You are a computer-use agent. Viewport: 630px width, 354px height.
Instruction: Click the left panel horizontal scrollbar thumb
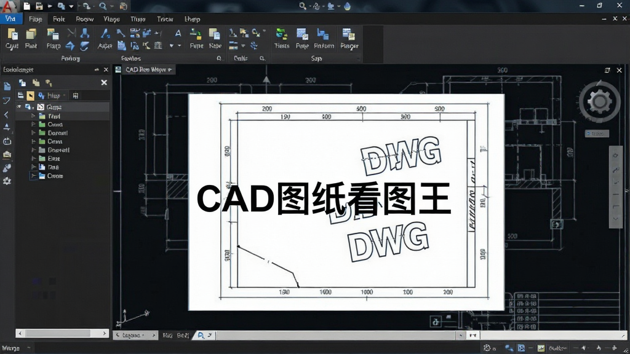pyautogui.click(x=58, y=333)
